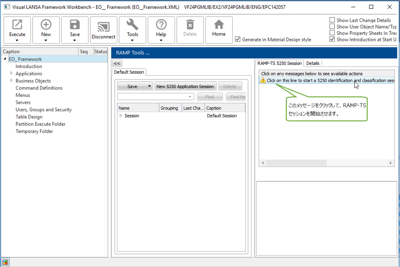Expand the Business Objects tree node
This screenshot has height=267, width=400.
[12, 81]
